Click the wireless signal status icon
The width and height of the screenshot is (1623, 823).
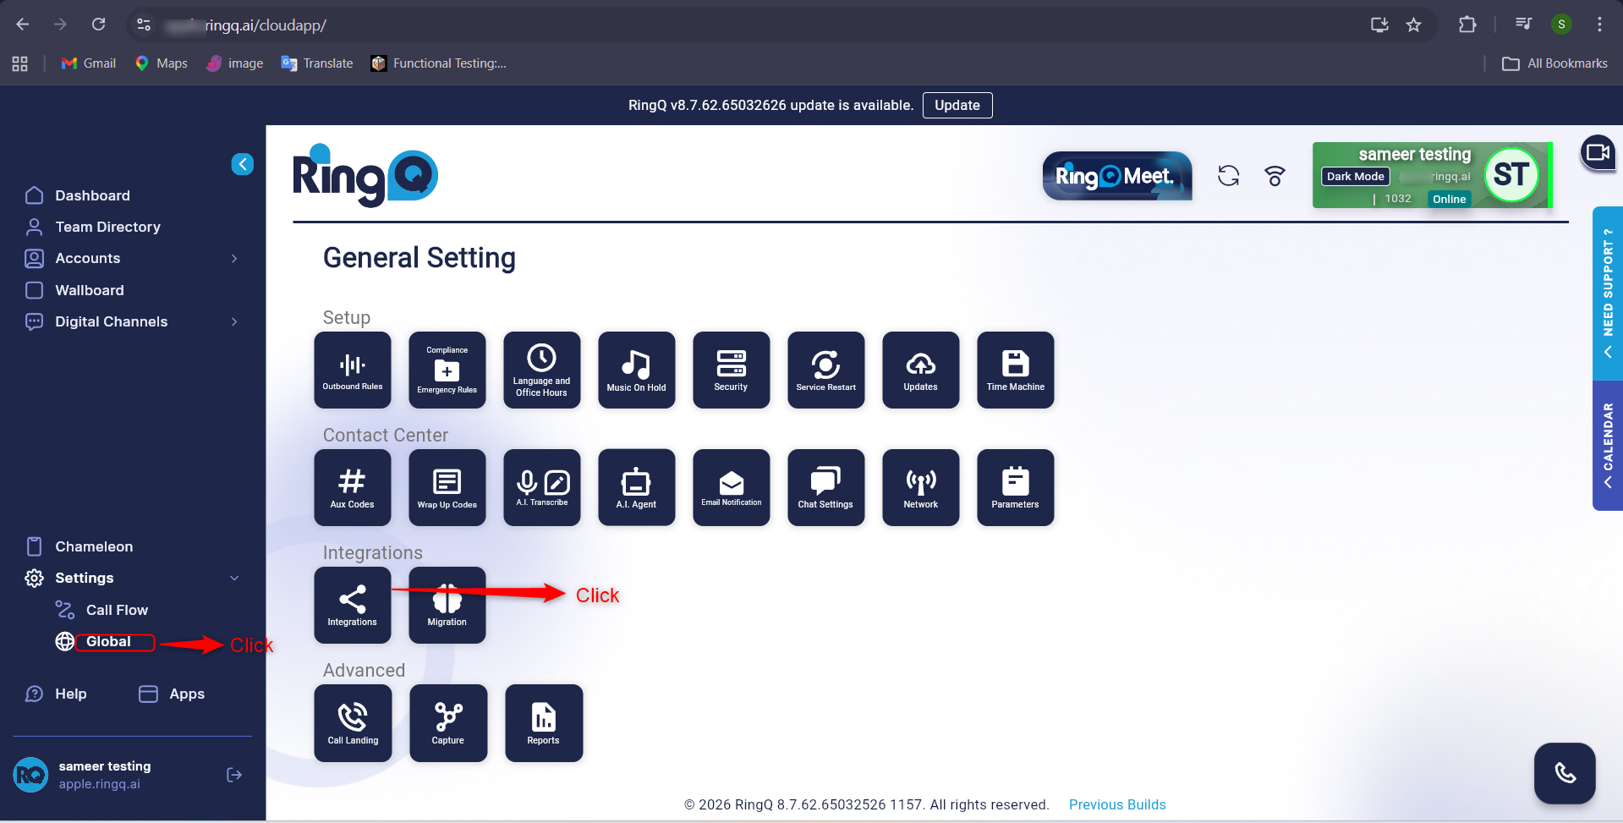click(1275, 176)
